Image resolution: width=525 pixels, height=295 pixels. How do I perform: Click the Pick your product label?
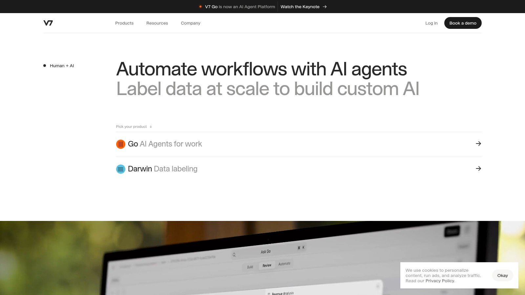[x=131, y=127]
